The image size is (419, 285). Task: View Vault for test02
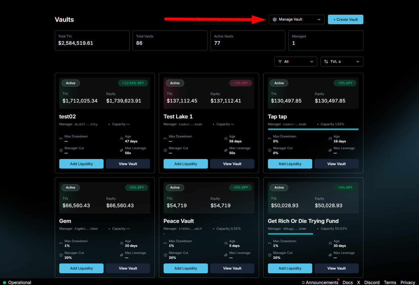[x=128, y=164]
